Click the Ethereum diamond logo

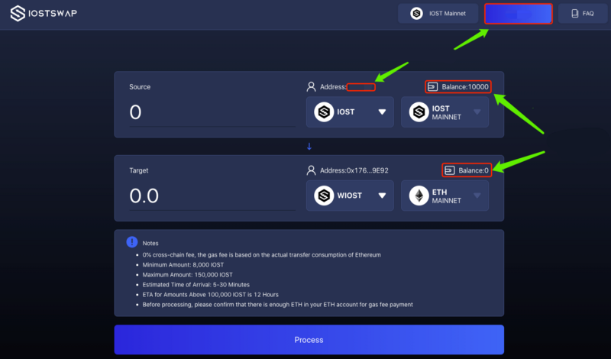click(x=419, y=196)
